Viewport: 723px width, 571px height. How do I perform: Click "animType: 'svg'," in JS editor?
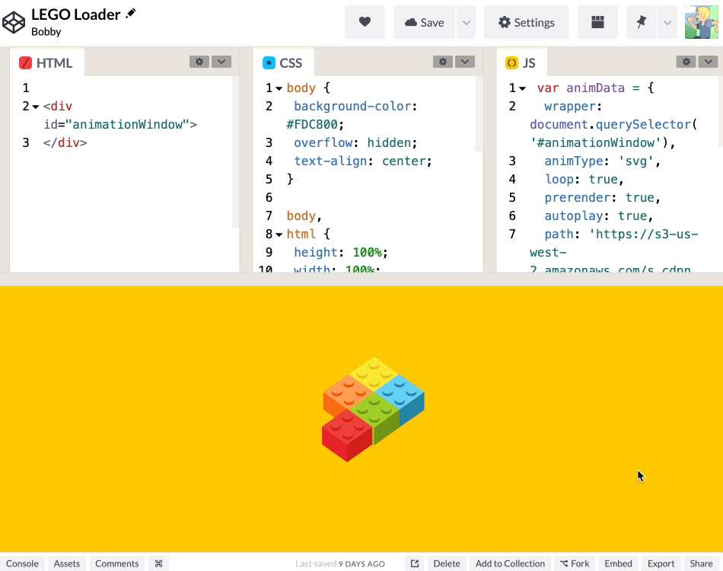602,161
